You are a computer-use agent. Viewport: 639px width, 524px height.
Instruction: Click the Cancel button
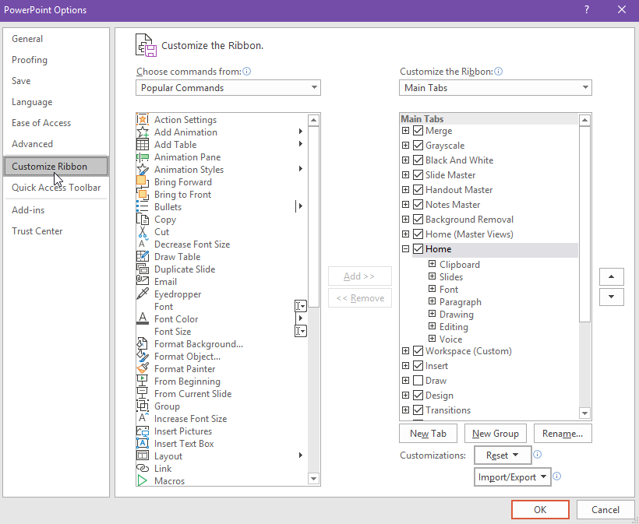pyautogui.click(x=605, y=510)
